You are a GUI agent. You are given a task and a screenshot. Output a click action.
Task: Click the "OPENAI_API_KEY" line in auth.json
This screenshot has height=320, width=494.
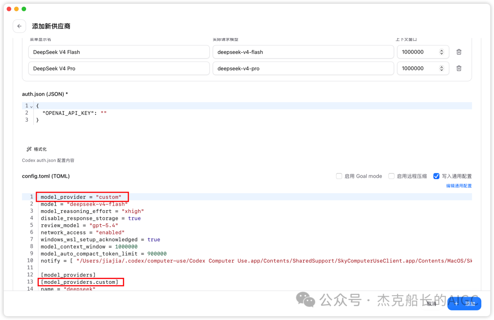(x=75, y=113)
